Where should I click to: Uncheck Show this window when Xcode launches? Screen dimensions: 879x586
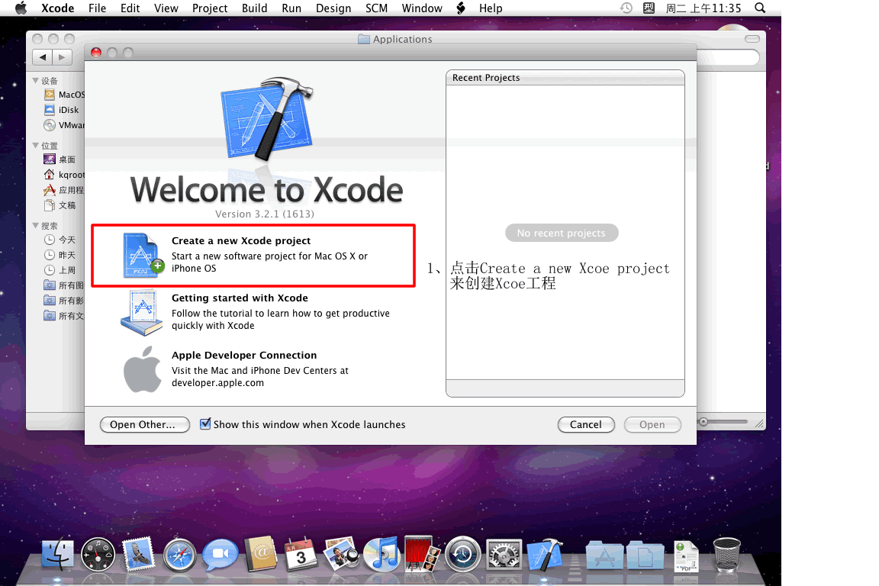tap(206, 424)
